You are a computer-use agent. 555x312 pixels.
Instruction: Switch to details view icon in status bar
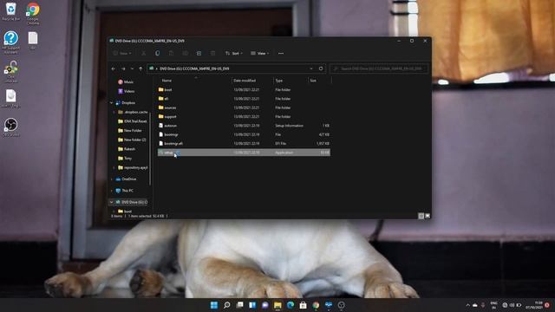(x=421, y=216)
